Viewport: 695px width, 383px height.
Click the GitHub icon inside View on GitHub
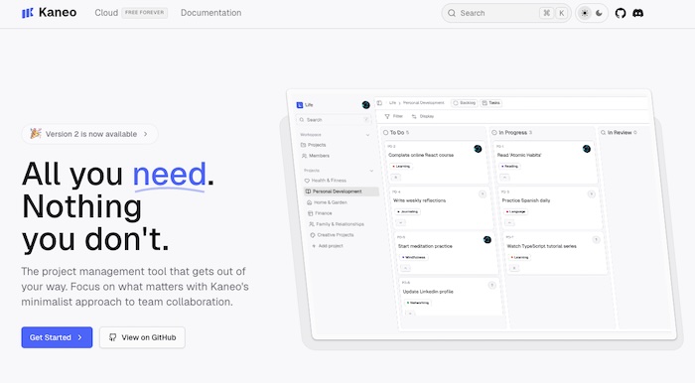tap(112, 337)
